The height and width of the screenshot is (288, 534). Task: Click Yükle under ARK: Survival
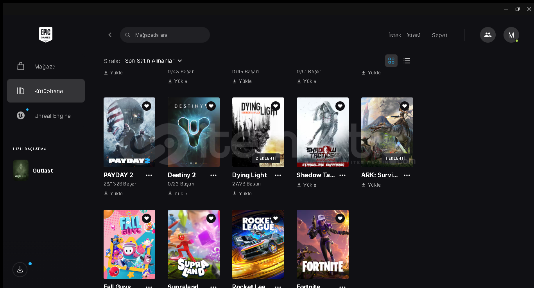[x=371, y=185]
